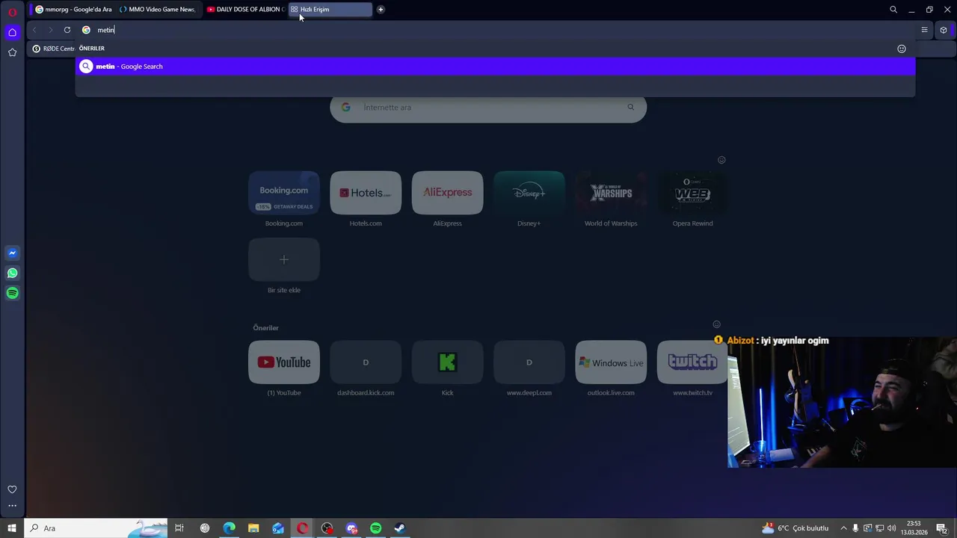Open the notification center icon
This screenshot has width=957, height=538.
click(942, 528)
